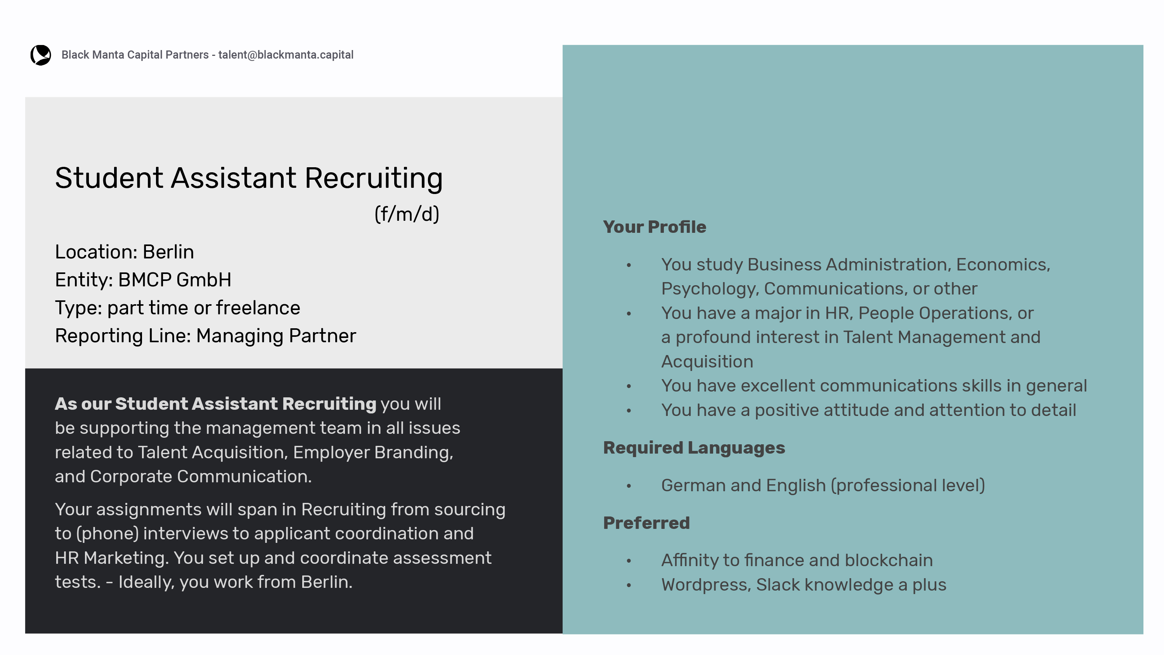1164x655 pixels.
Task: Click the positive attitude bullet point
Action: (x=868, y=410)
